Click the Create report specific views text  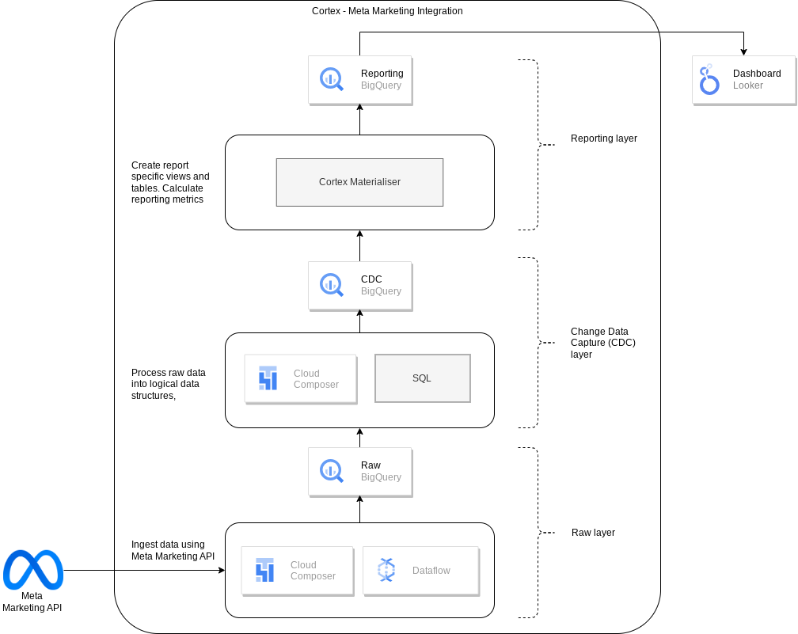coord(169,182)
